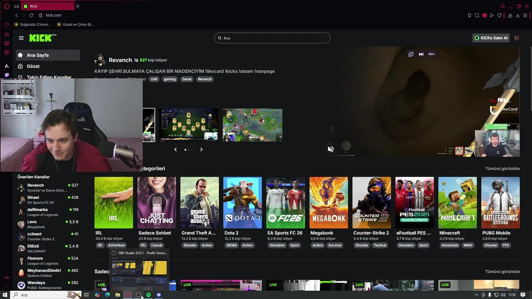Open the Güzel ve Çirkin bookmark
The image size is (532, 299).
[x=75, y=25]
